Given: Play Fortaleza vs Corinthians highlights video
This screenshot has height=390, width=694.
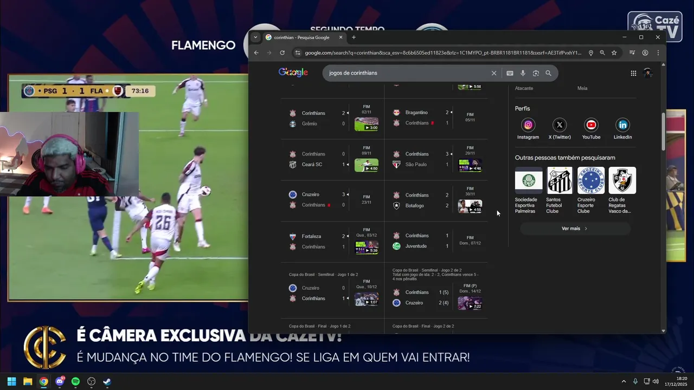Looking at the screenshot, I should coord(367,248).
